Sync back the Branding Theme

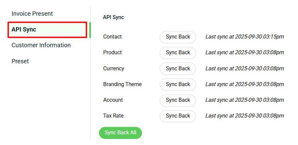[178, 84]
